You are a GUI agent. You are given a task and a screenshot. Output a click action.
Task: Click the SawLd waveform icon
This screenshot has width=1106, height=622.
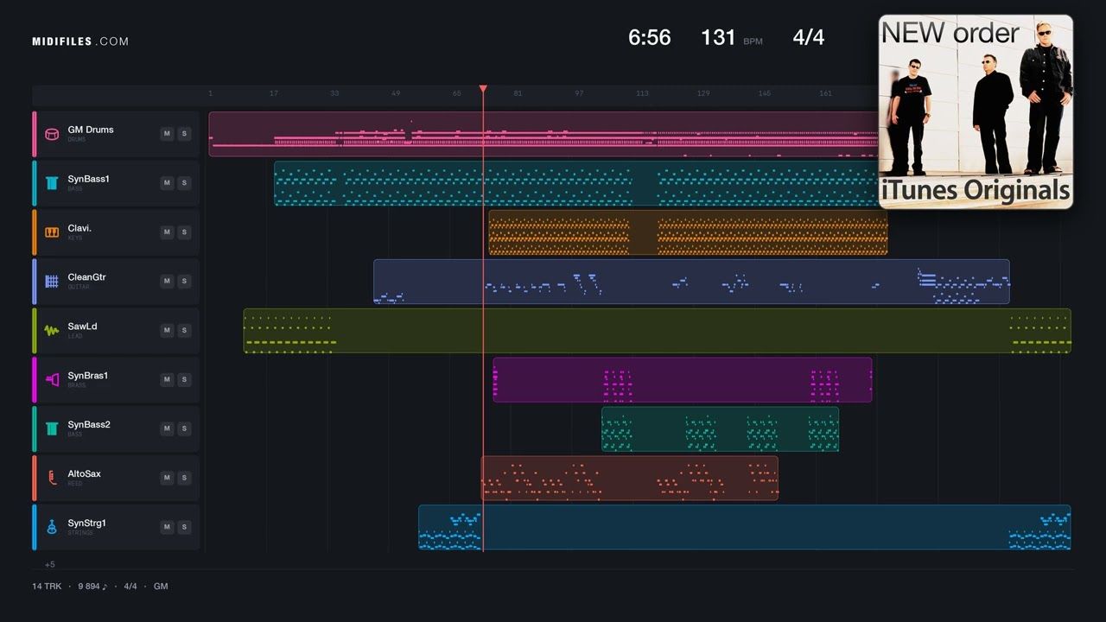coord(52,331)
